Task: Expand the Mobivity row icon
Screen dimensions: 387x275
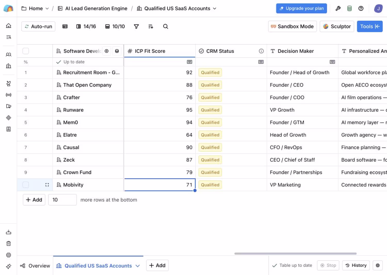Action: point(47,185)
